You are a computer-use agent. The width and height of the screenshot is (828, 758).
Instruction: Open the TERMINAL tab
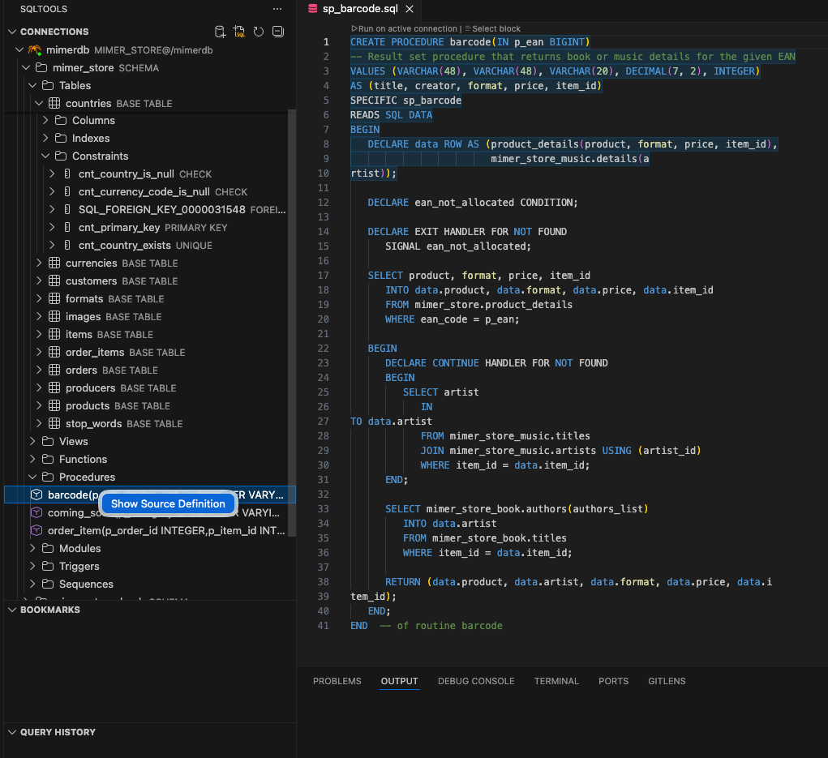(556, 681)
